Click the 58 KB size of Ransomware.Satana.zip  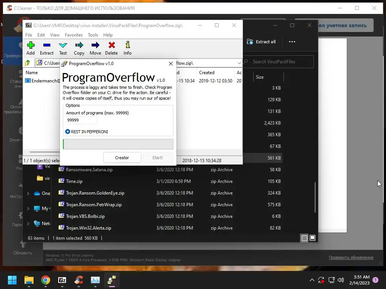click(275, 170)
